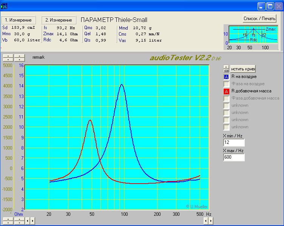Open 'Список / Печать' list and print
Viewport: 284px width, 226px height.
point(259,19)
